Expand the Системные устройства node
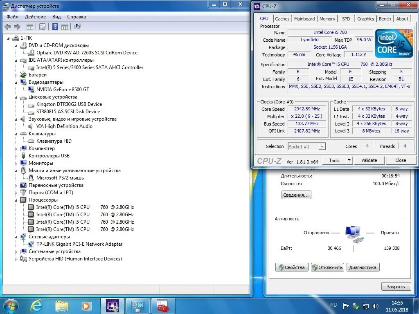Viewport: 419px width, 314px height. click(16, 252)
